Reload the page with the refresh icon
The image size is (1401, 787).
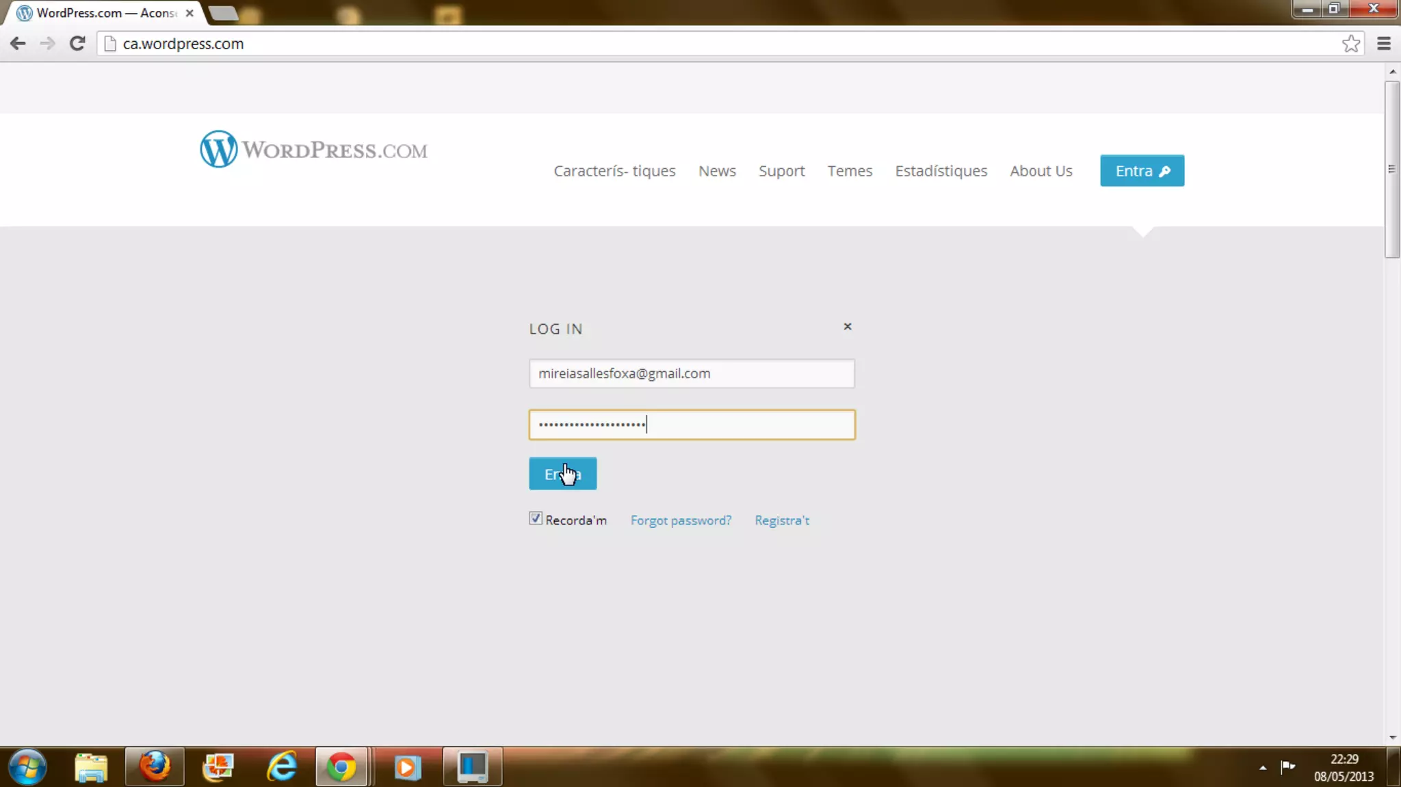77,44
